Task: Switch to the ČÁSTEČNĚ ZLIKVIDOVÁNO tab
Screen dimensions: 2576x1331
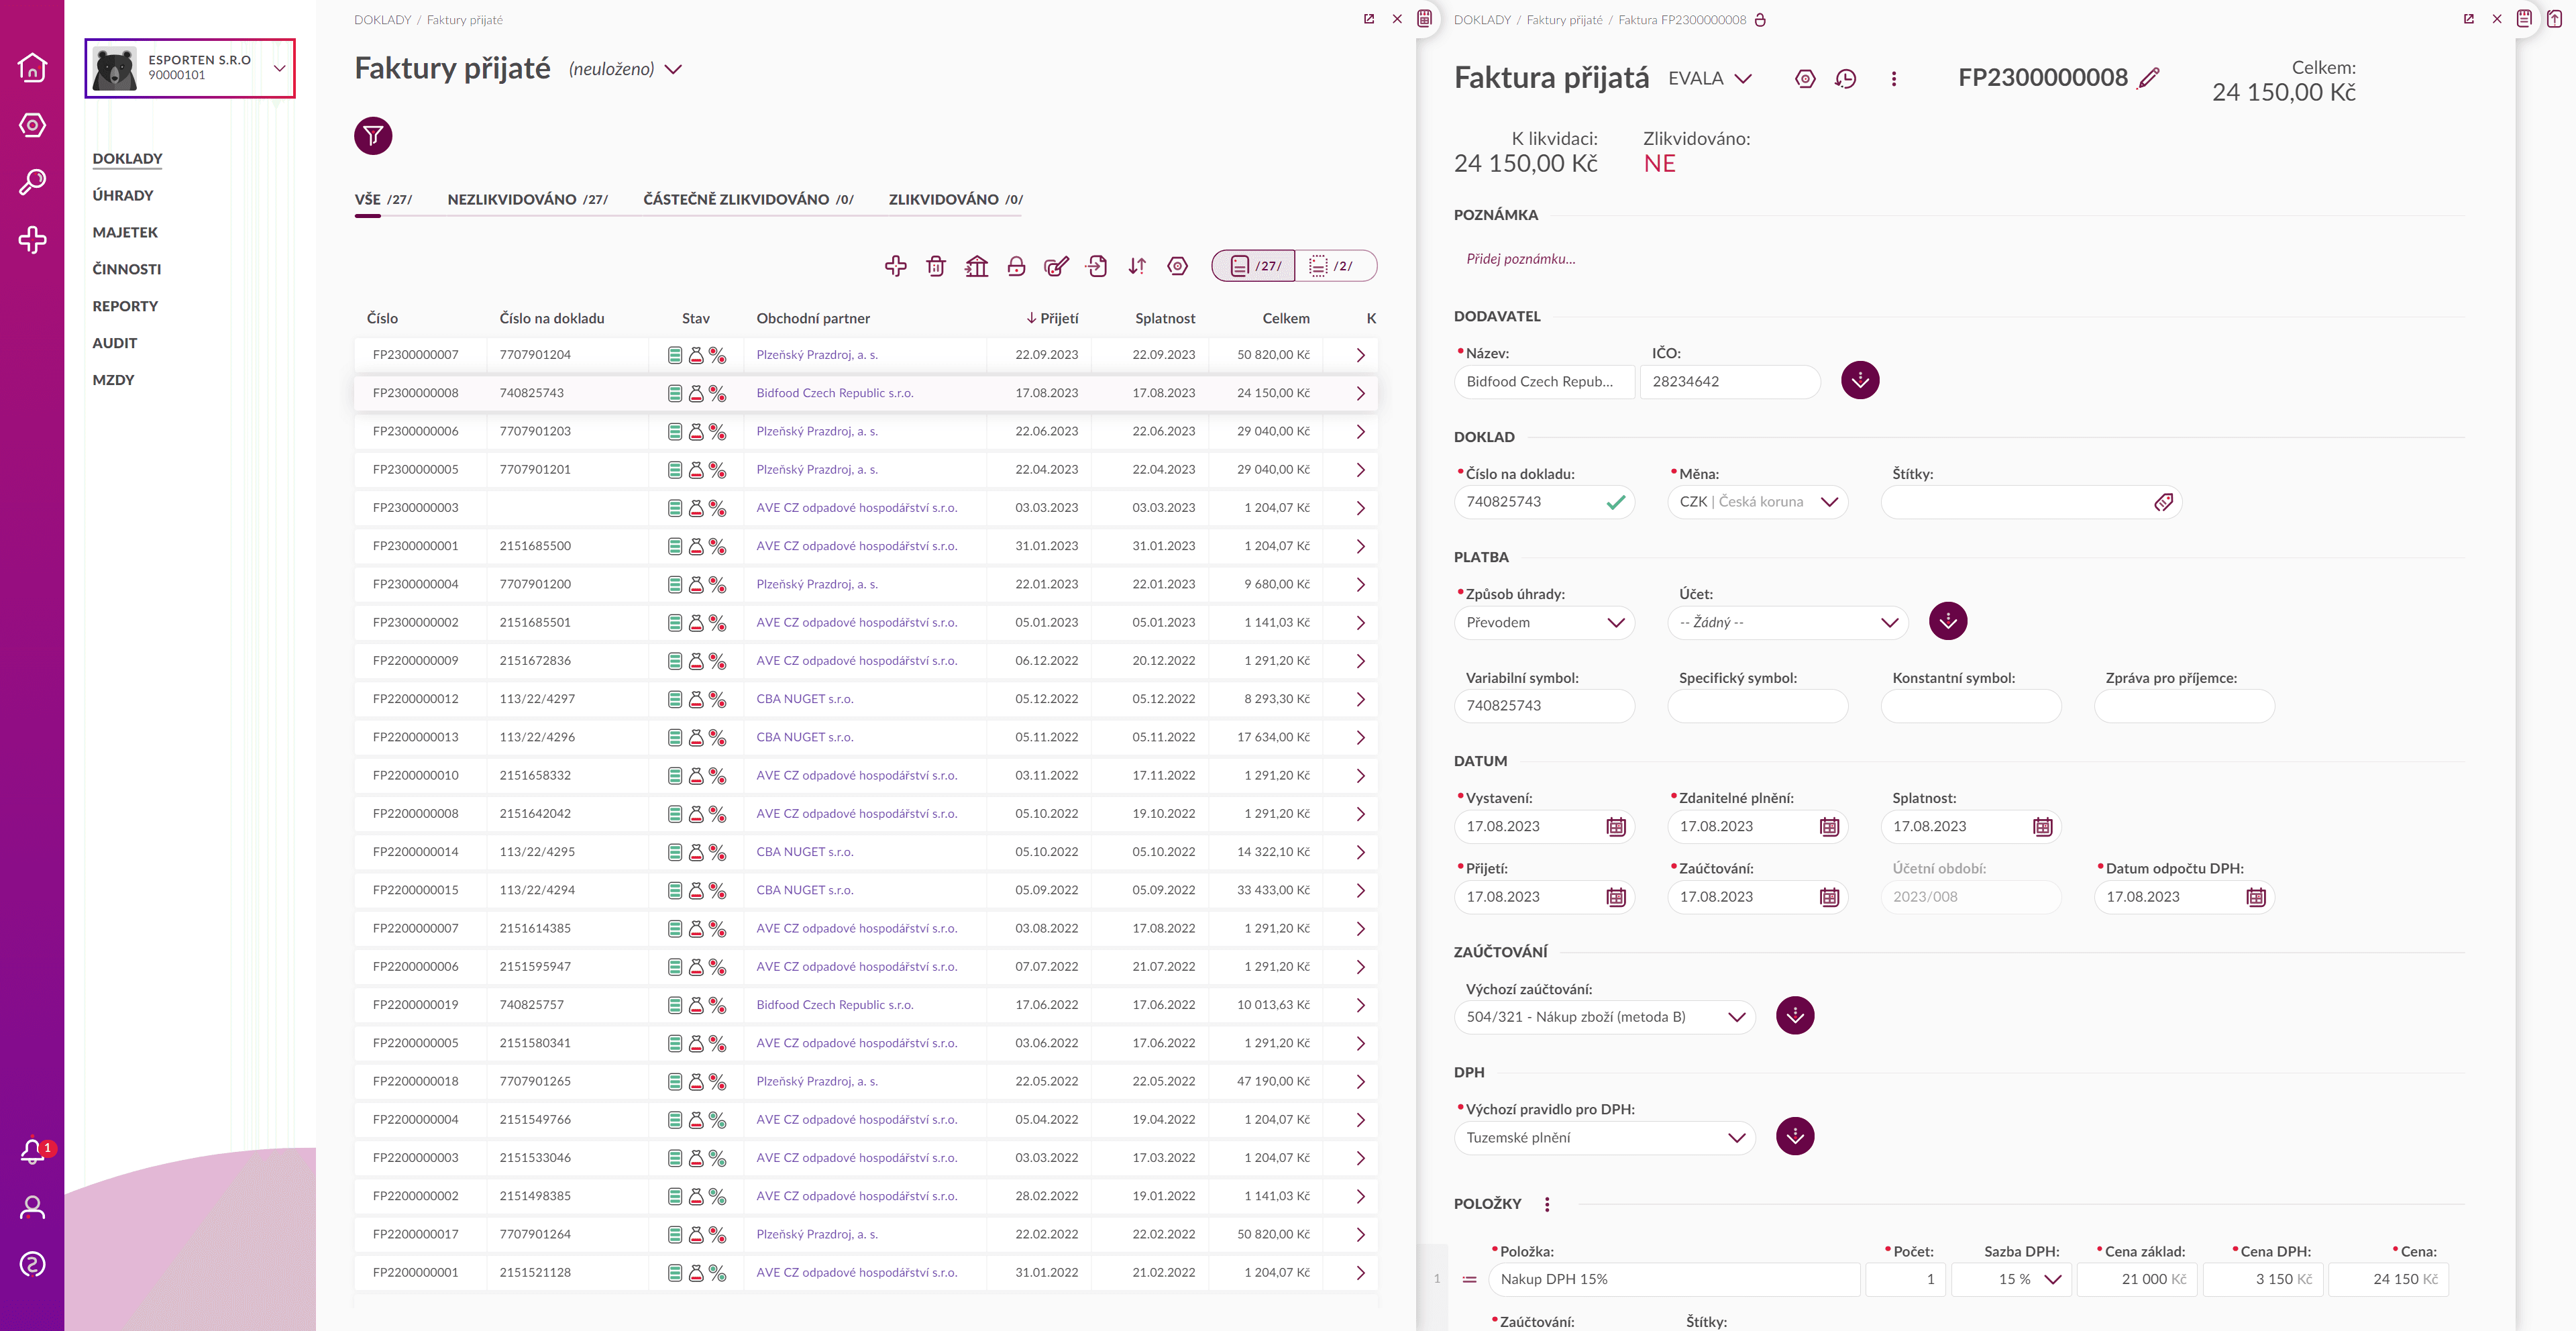Action: click(748, 199)
